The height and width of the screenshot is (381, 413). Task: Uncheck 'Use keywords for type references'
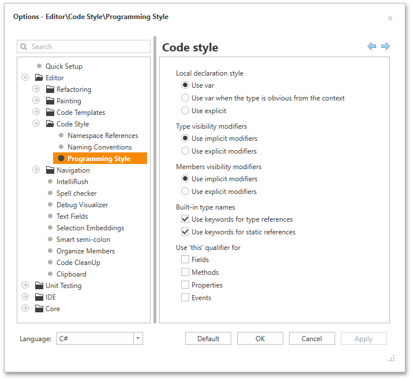pyautogui.click(x=185, y=219)
